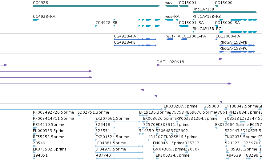Image resolution: width=262 pixels, height=160 pixels.
Task: Select EST RH22884.5prime
Action: click(x=244, y=112)
